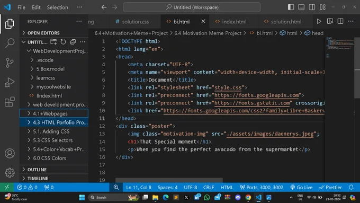Click Prettier status bar item

coord(330,188)
